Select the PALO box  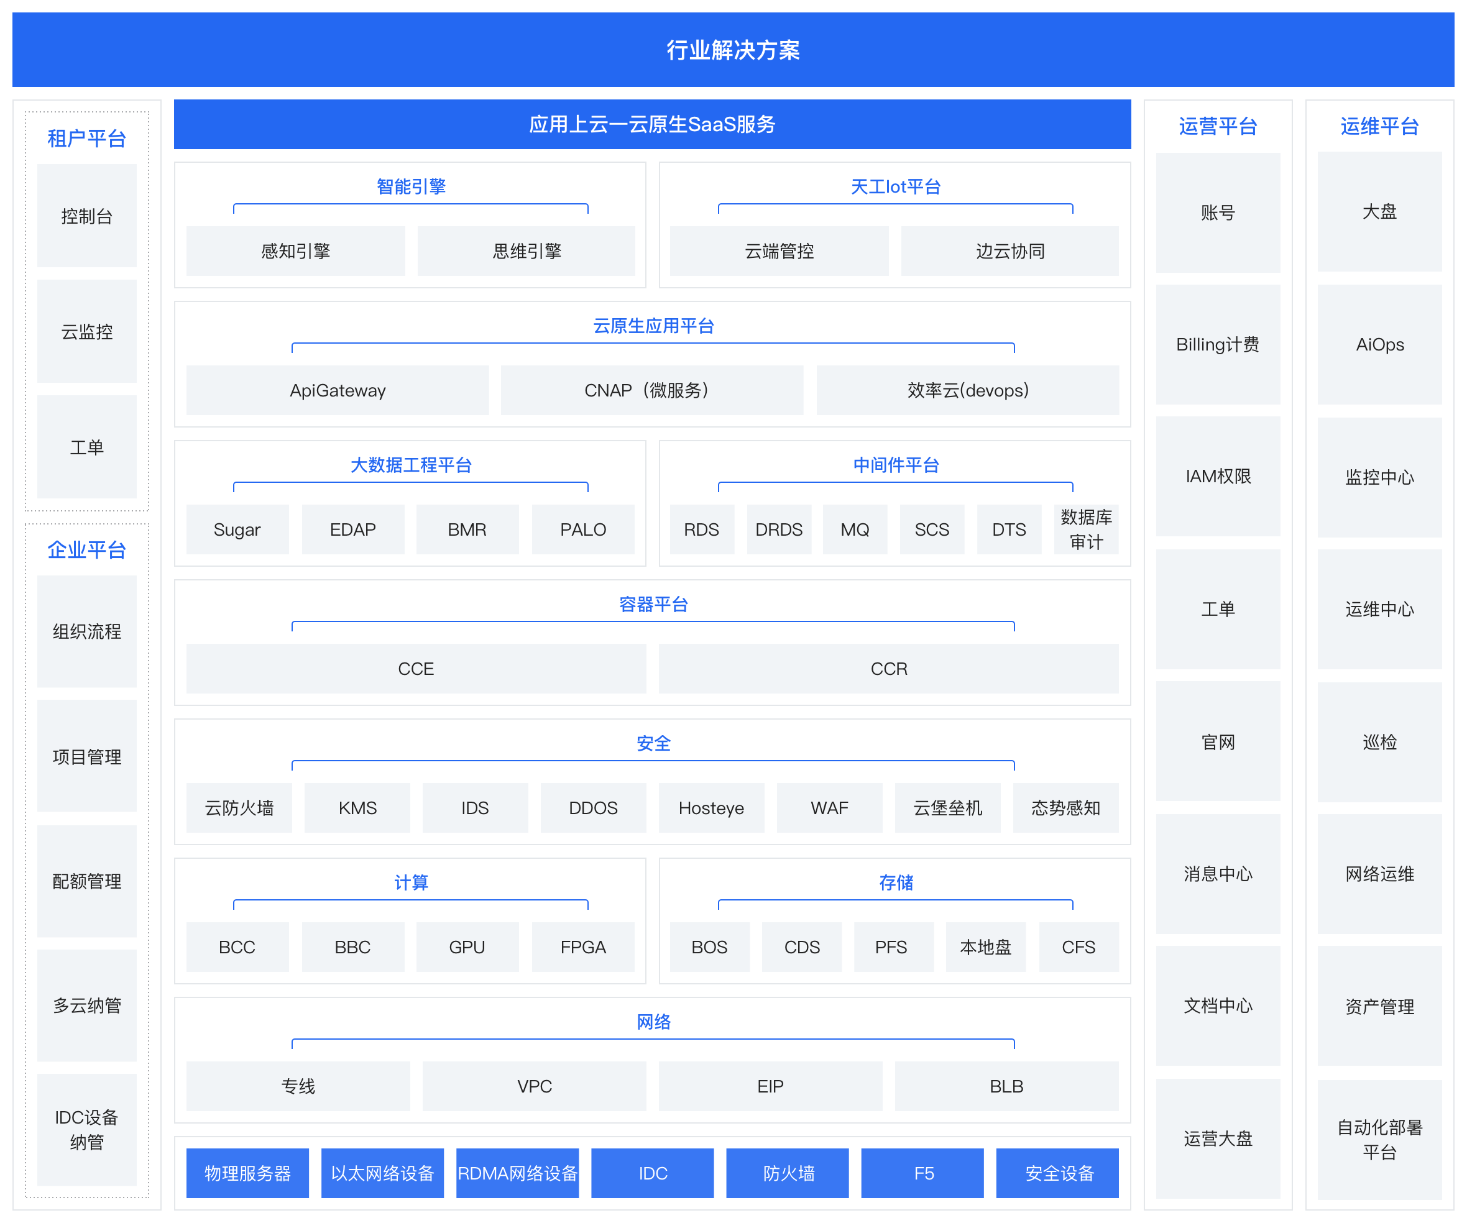tap(583, 529)
